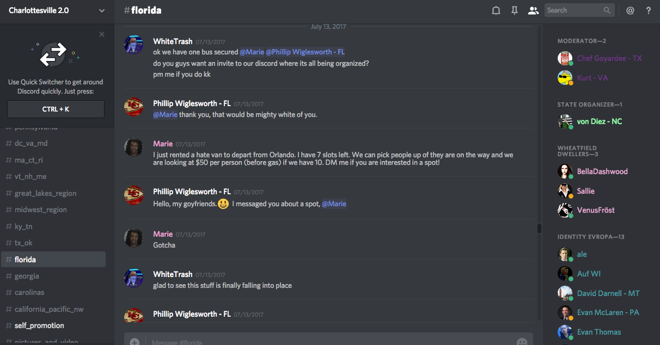Screen dimensions: 660x345
Task: Click the chat scrollbar thumb
Action: [539, 229]
